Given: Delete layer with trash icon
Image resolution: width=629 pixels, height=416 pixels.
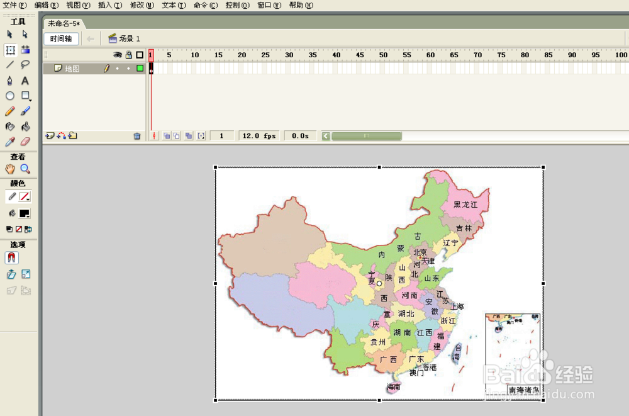Looking at the screenshot, I should click(x=136, y=136).
